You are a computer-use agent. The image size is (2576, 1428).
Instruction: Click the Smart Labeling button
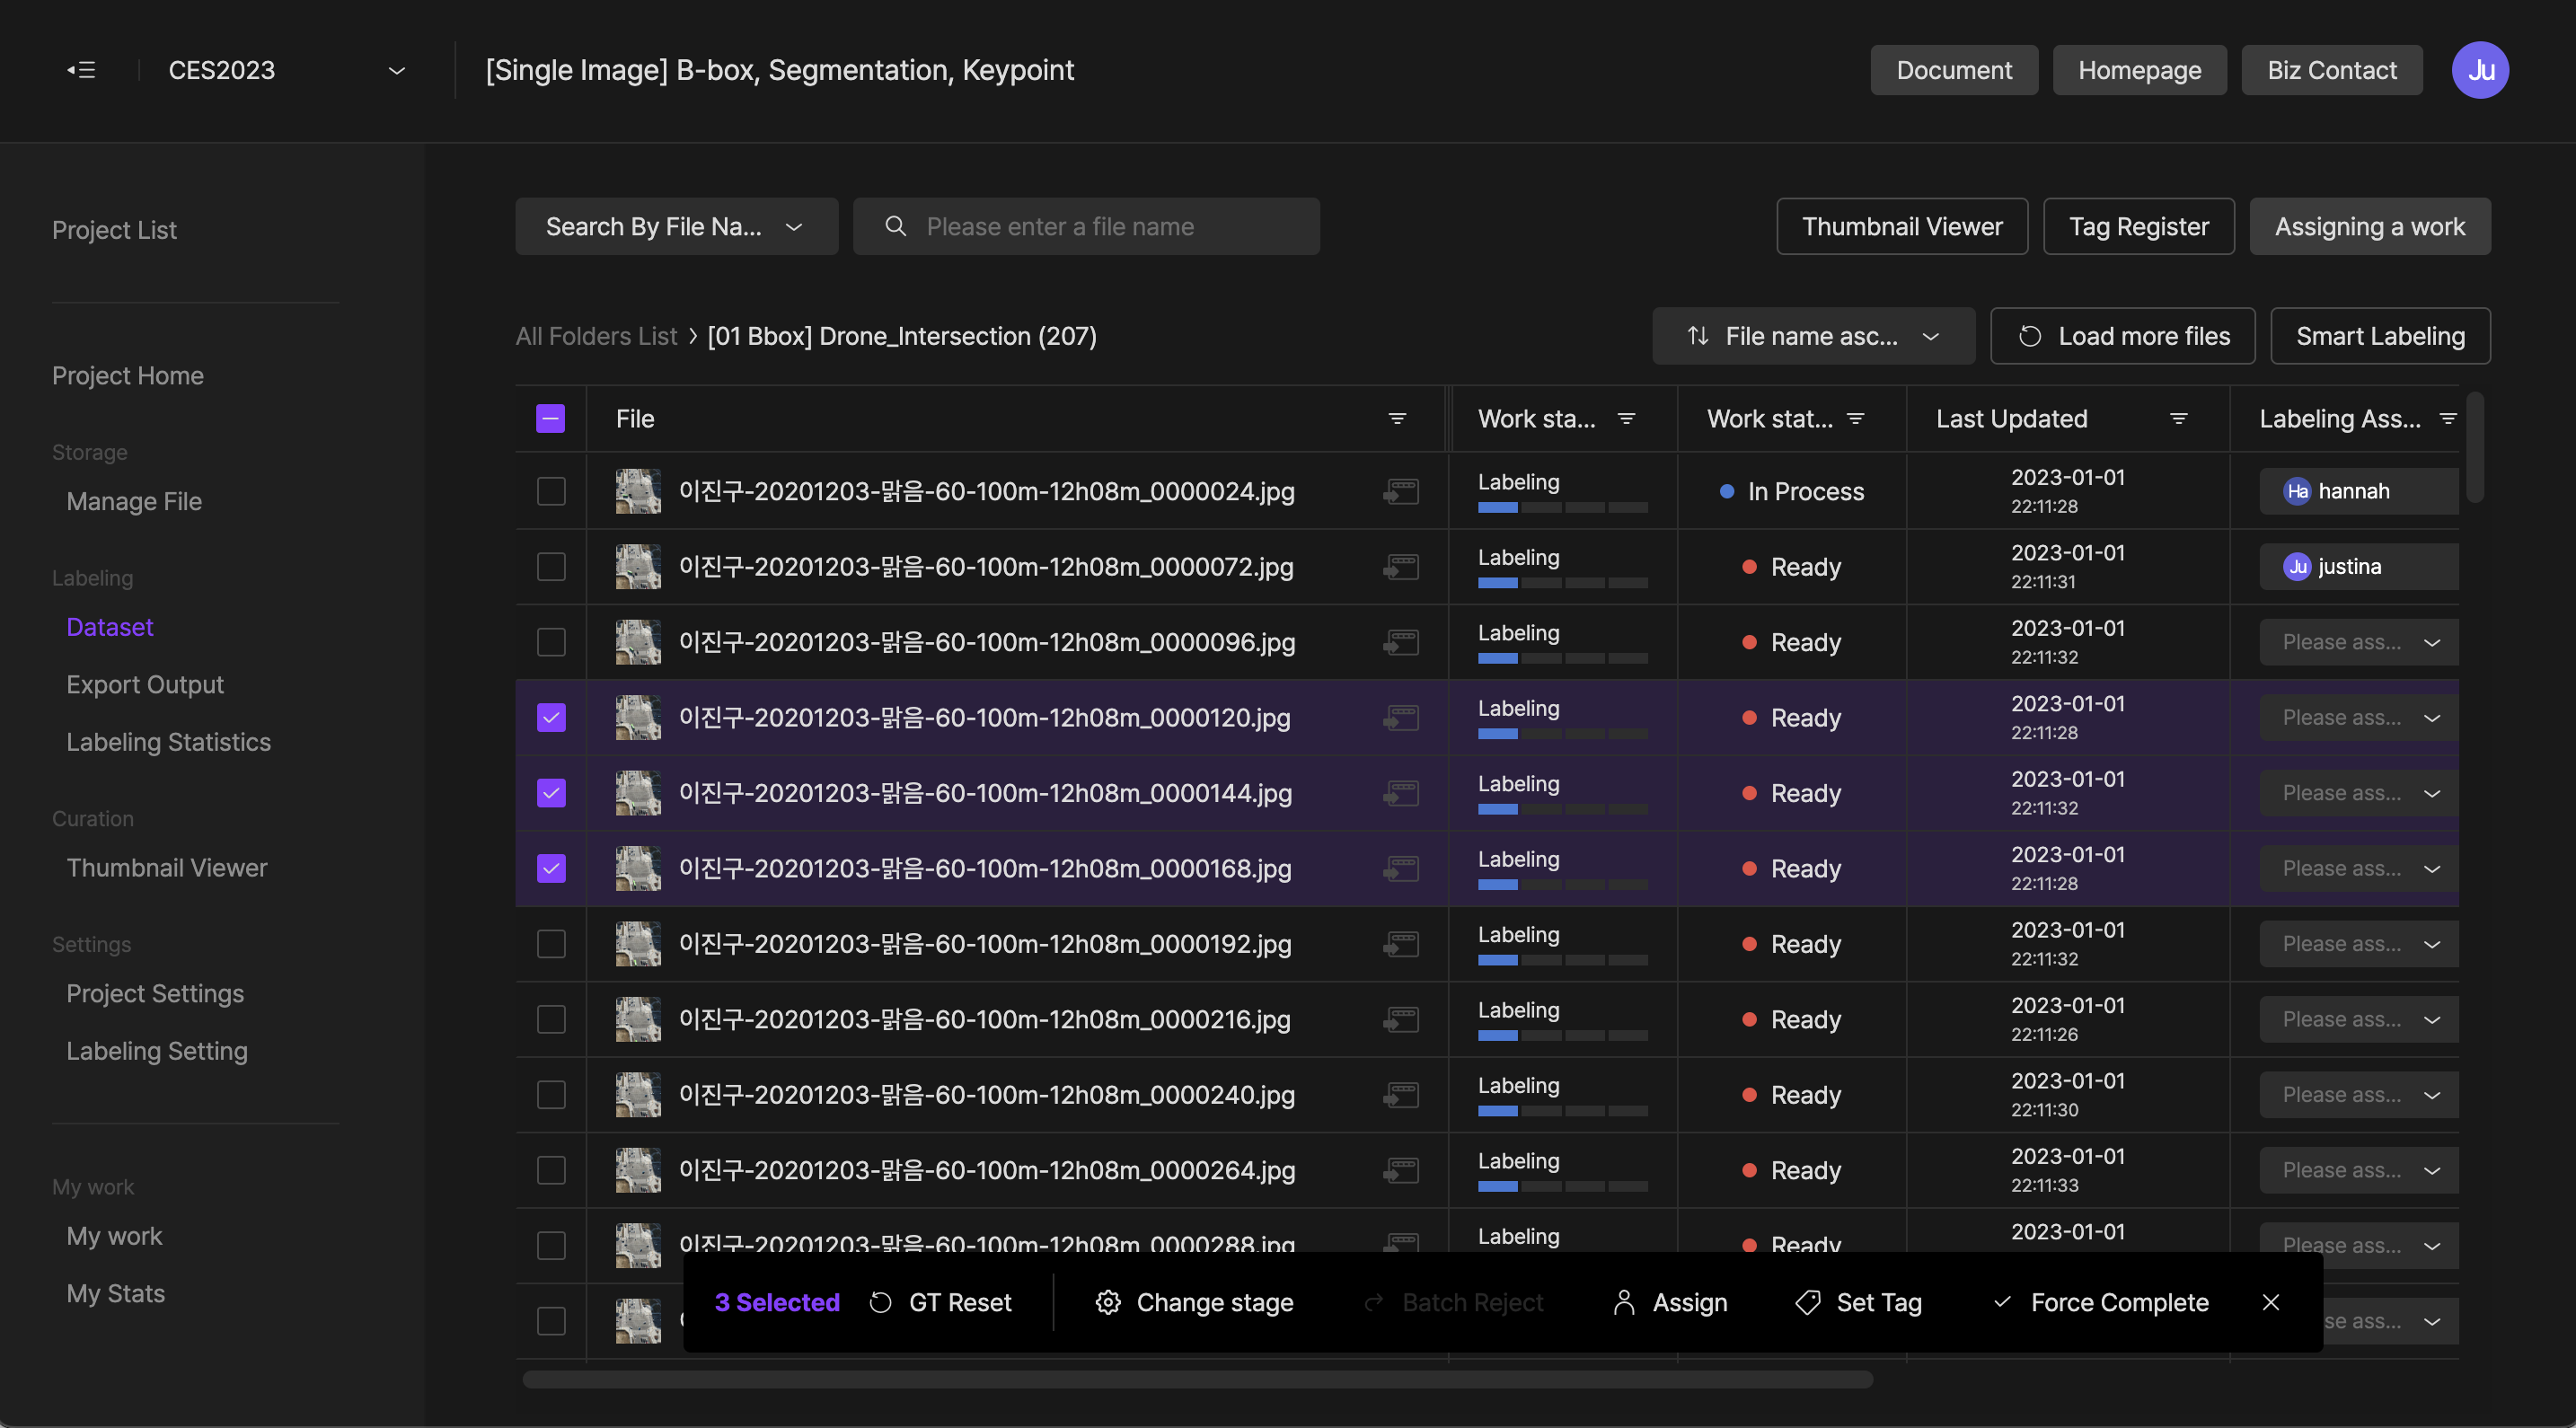coord(2379,336)
